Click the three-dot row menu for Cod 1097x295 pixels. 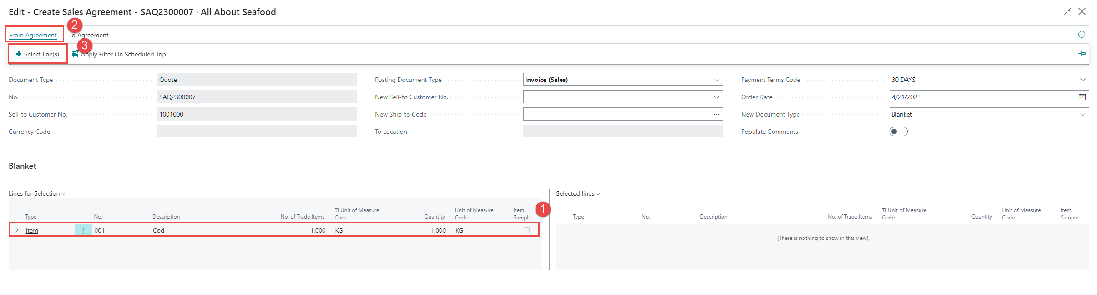tap(83, 230)
